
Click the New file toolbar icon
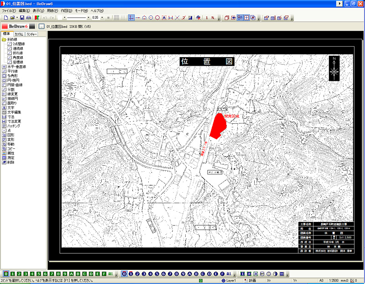(x=5, y=17)
